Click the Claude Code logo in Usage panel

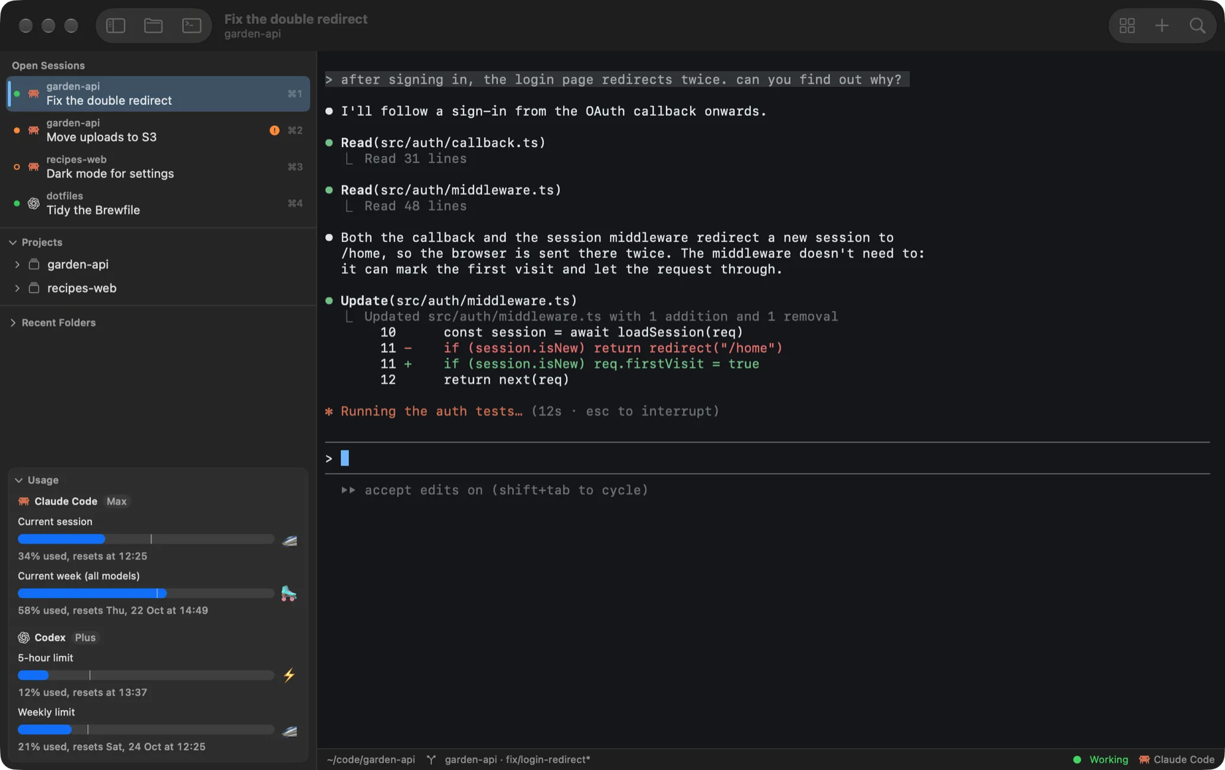coord(24,501)
